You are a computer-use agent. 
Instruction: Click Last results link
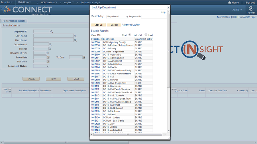[150, 35]
